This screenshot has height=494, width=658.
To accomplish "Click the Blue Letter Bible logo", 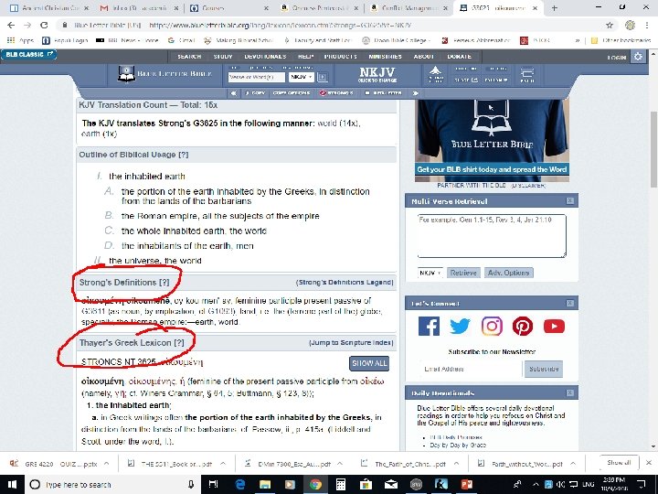I will [164, 74].
